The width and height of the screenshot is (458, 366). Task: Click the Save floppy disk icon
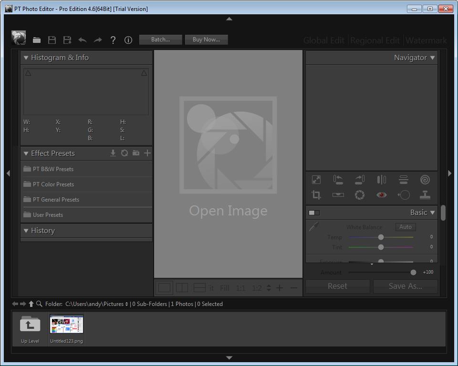click(x=52, y=40)
